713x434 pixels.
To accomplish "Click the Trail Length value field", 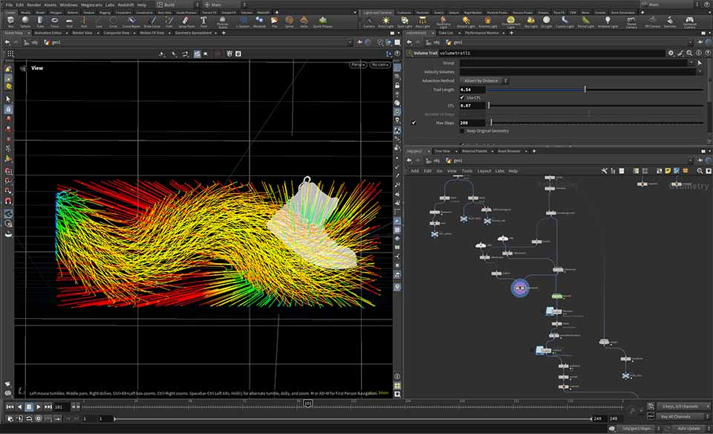I will (472, 89).
